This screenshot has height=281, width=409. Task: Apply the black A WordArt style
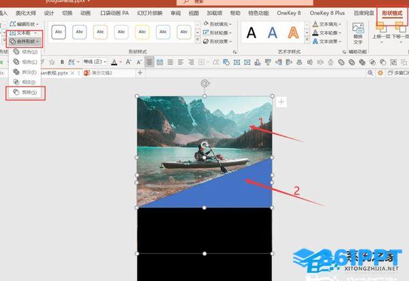[251, 33]
